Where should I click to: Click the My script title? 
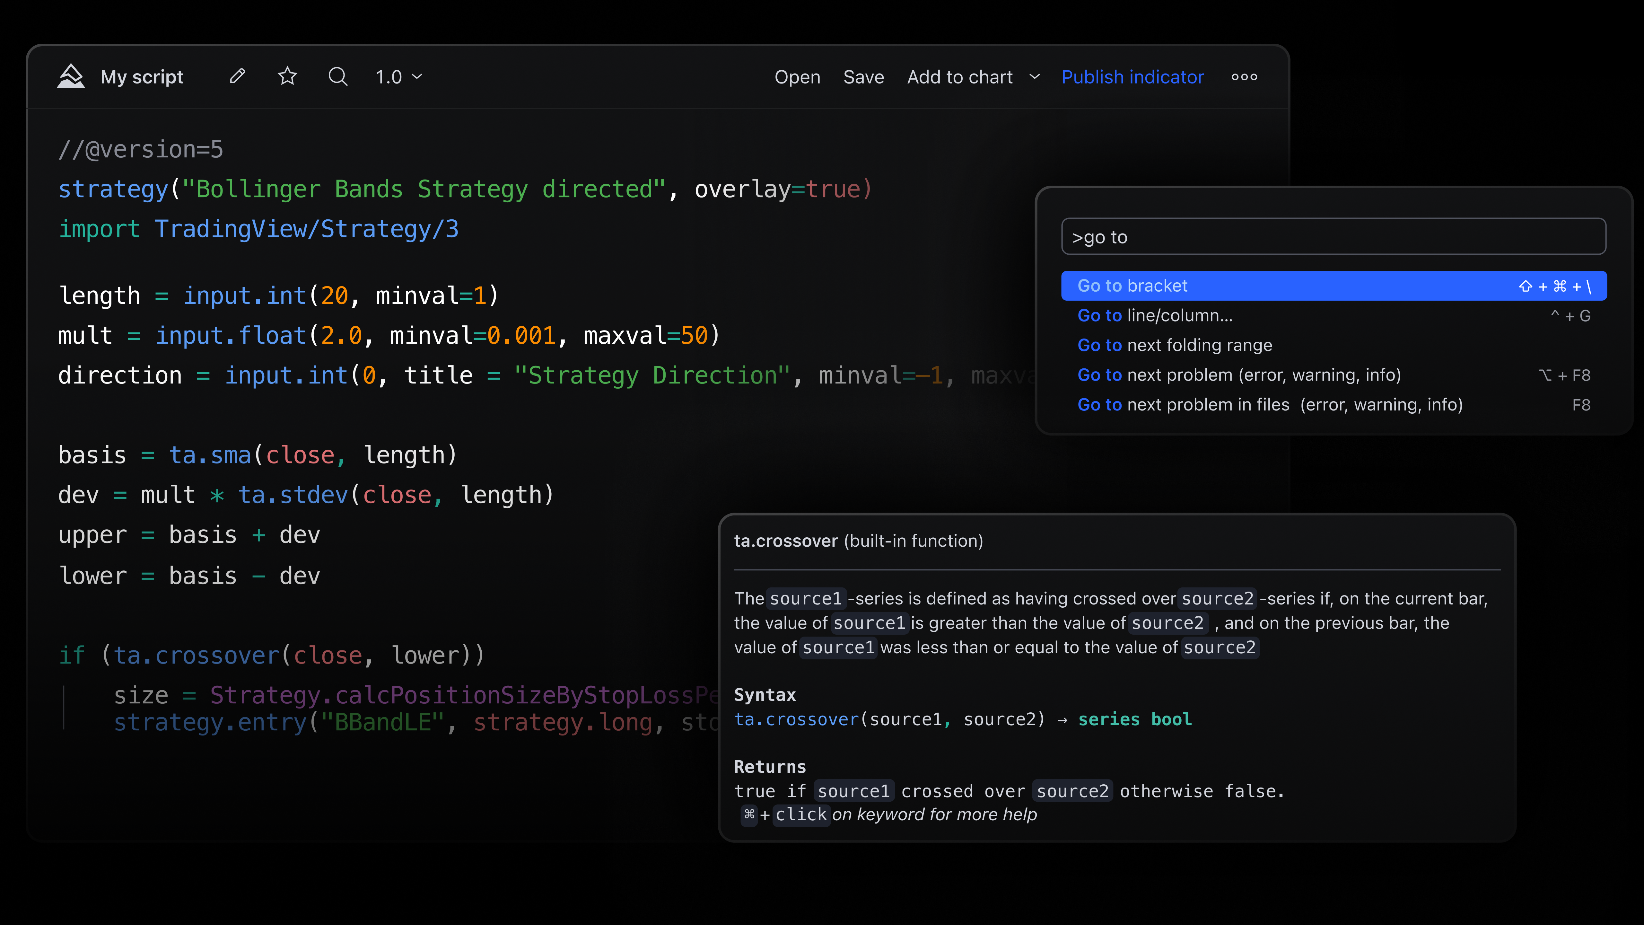point(142,77)
